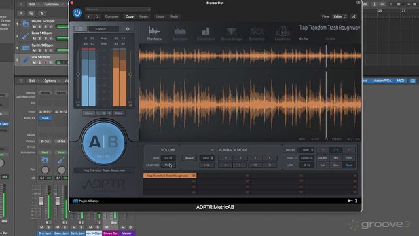The width and height of the screenshot is (419, 236).
Task: Click the Gain value field
Action: pyautogui.click(x=168, y=158)
